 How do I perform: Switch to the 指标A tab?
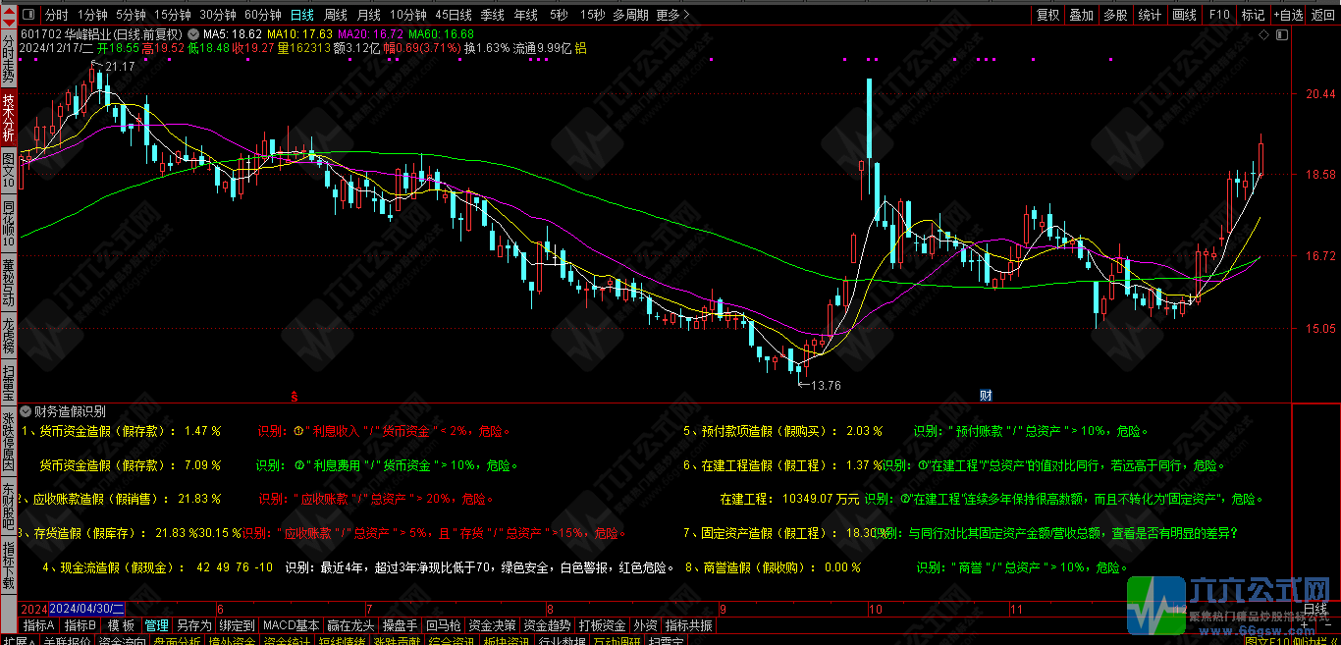pos(43,625)
